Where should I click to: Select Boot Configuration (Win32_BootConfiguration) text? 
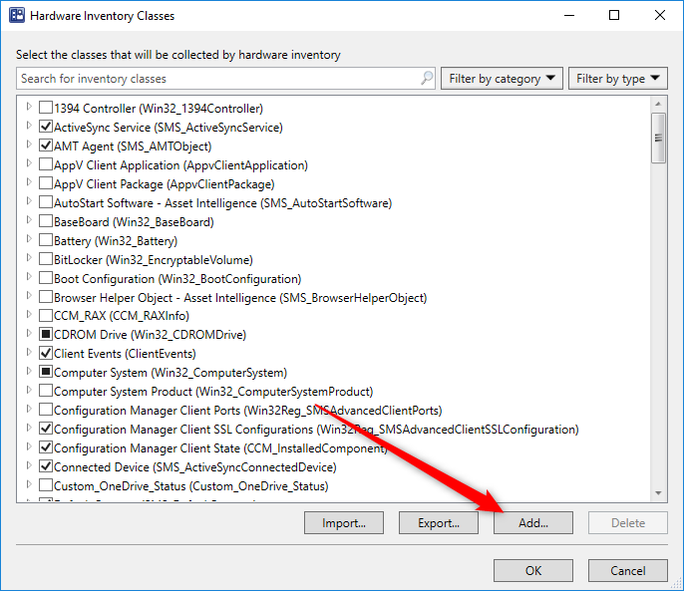click(177, 279)
